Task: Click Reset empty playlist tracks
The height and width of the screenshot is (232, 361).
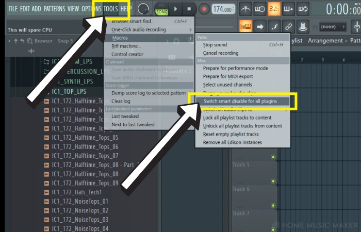Action: 243,135
